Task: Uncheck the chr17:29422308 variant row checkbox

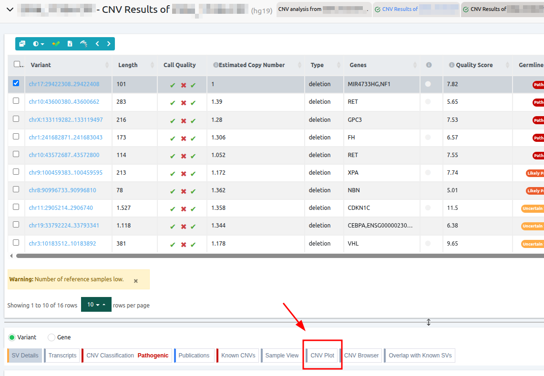Action: tap(16, 83)
